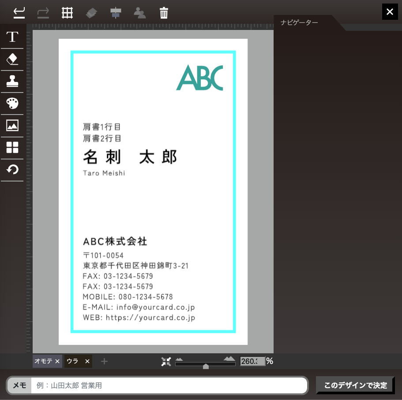Image resolution: width=402 pixels, height=400 pixels.
Task: Click the people group icon
Action: pos(140,13)
